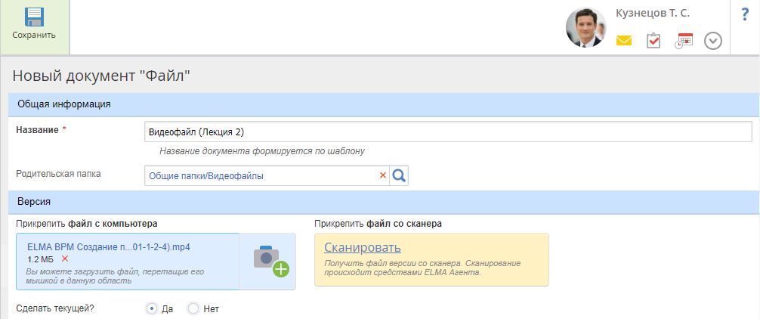Open the user avatar photo
The width and height of the screenshot is (760, 319).
tap(586, 27)
